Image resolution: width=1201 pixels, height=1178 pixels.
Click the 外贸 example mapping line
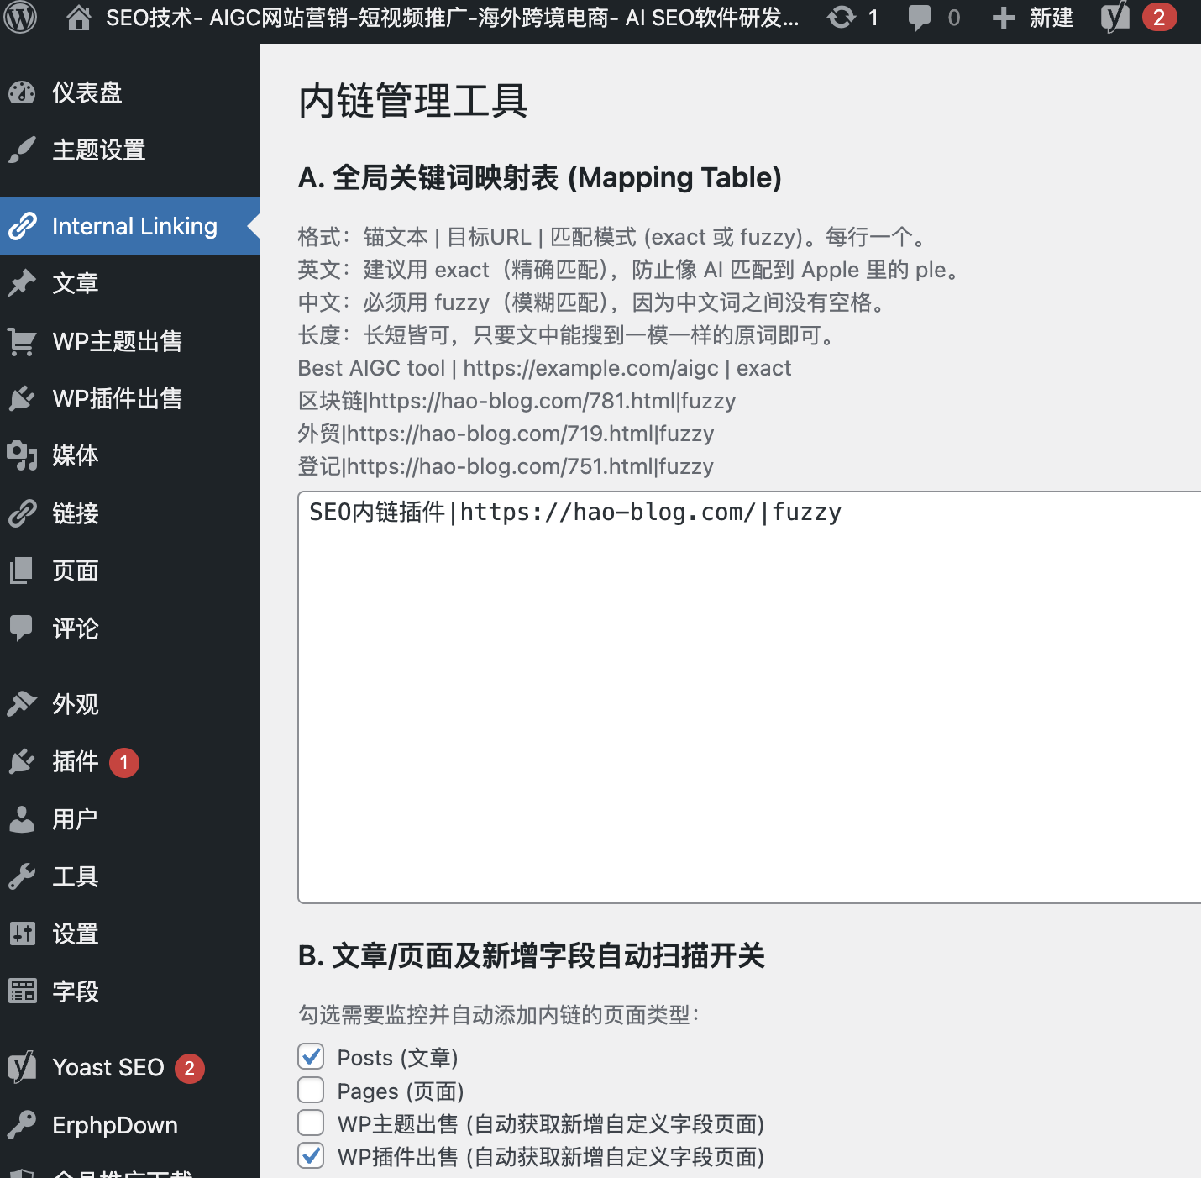[506, 434]
